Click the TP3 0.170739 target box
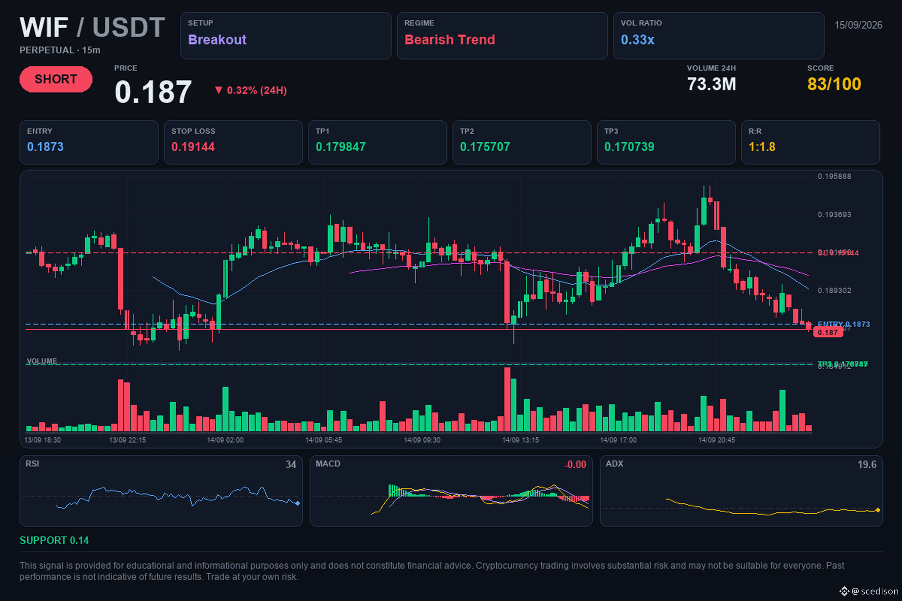The image size is (902, 601). pyautogui.click(x=666, y=142)
